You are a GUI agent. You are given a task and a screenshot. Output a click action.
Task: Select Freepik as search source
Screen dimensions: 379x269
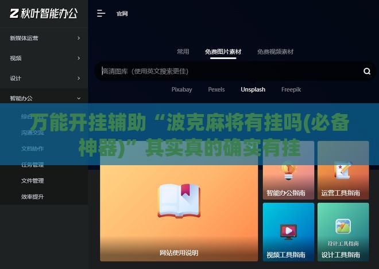click(291, 89)
